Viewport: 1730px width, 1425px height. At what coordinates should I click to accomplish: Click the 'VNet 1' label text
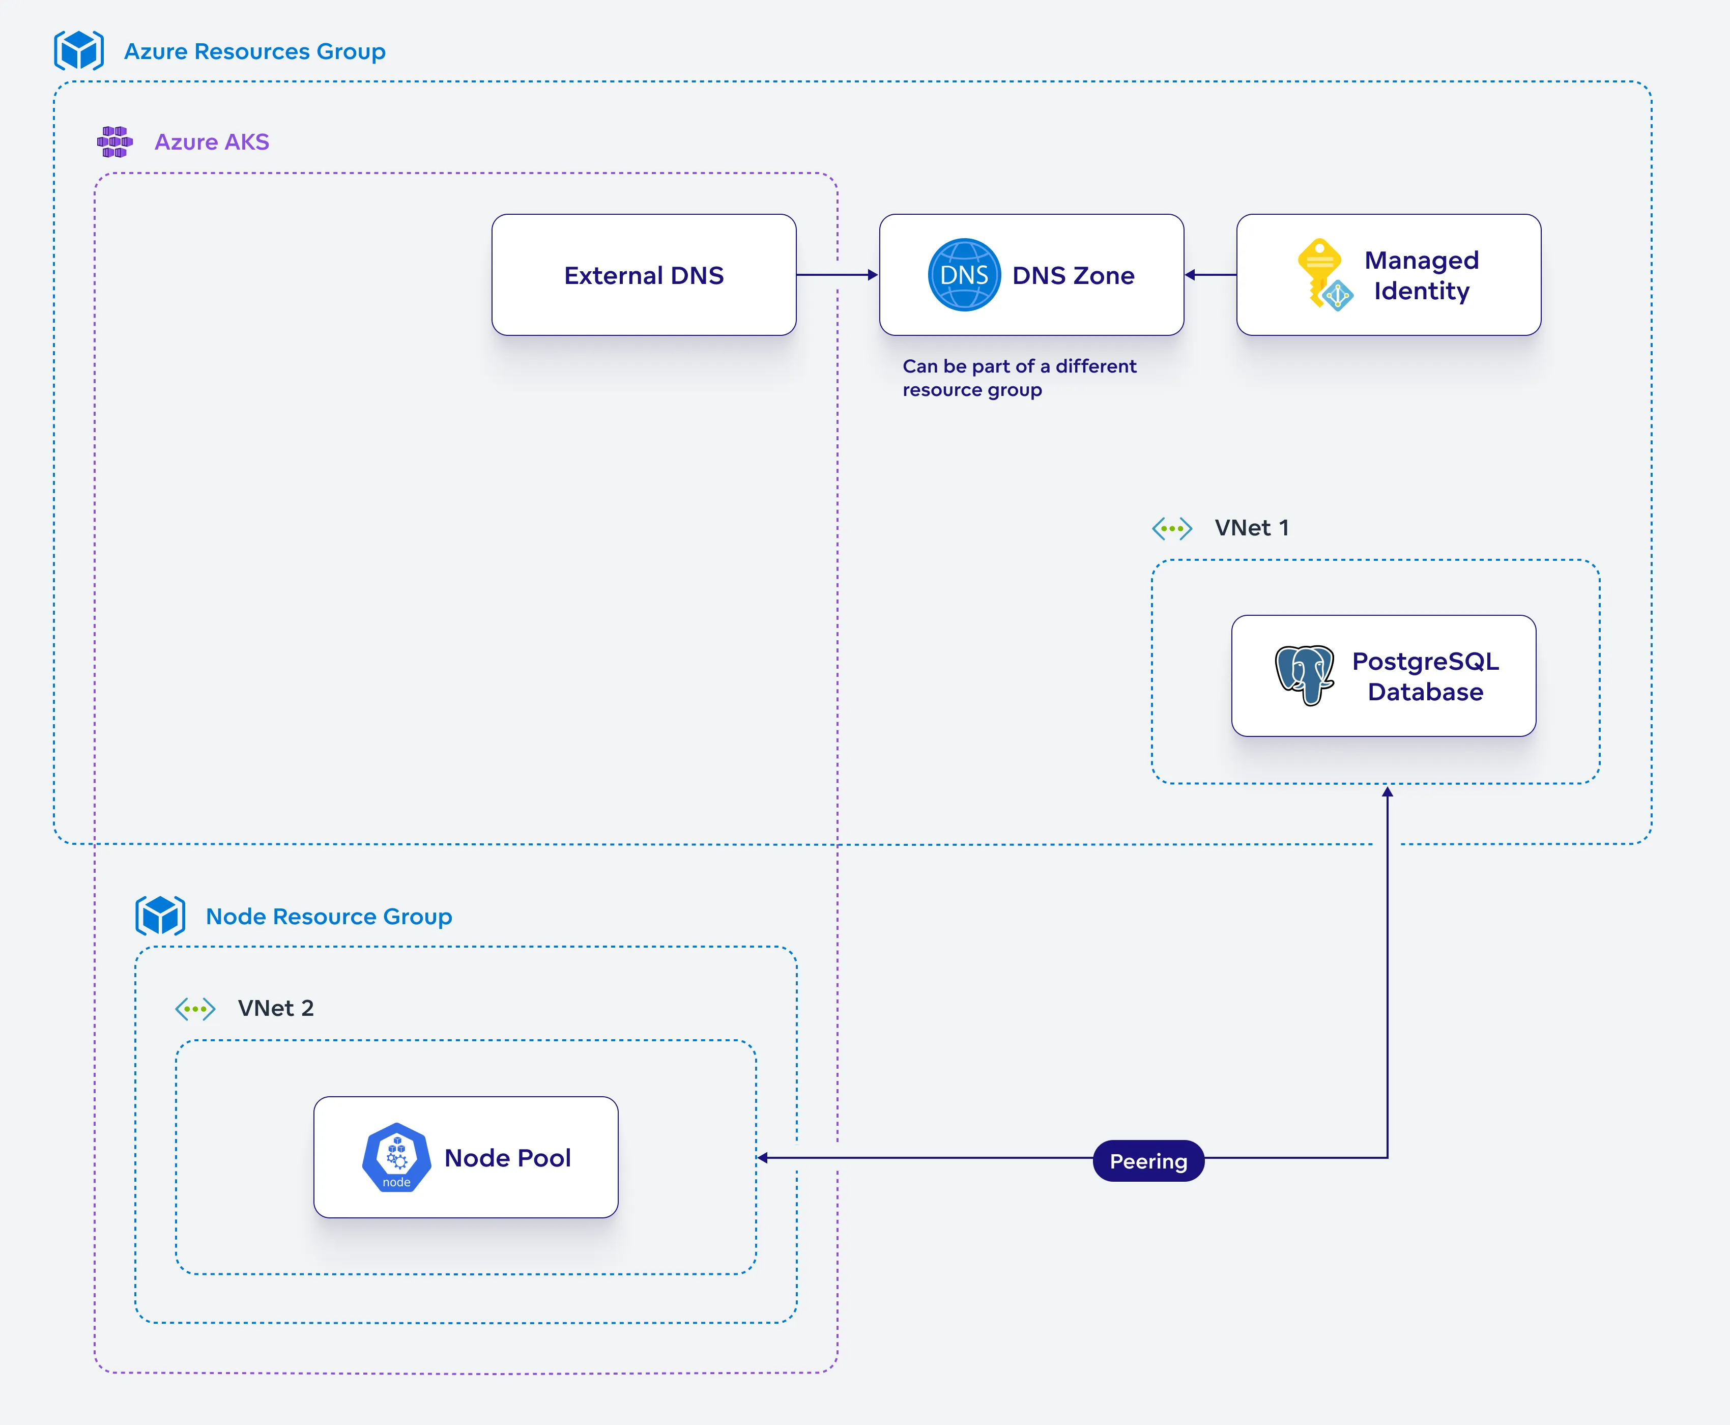click(1252, 529)
